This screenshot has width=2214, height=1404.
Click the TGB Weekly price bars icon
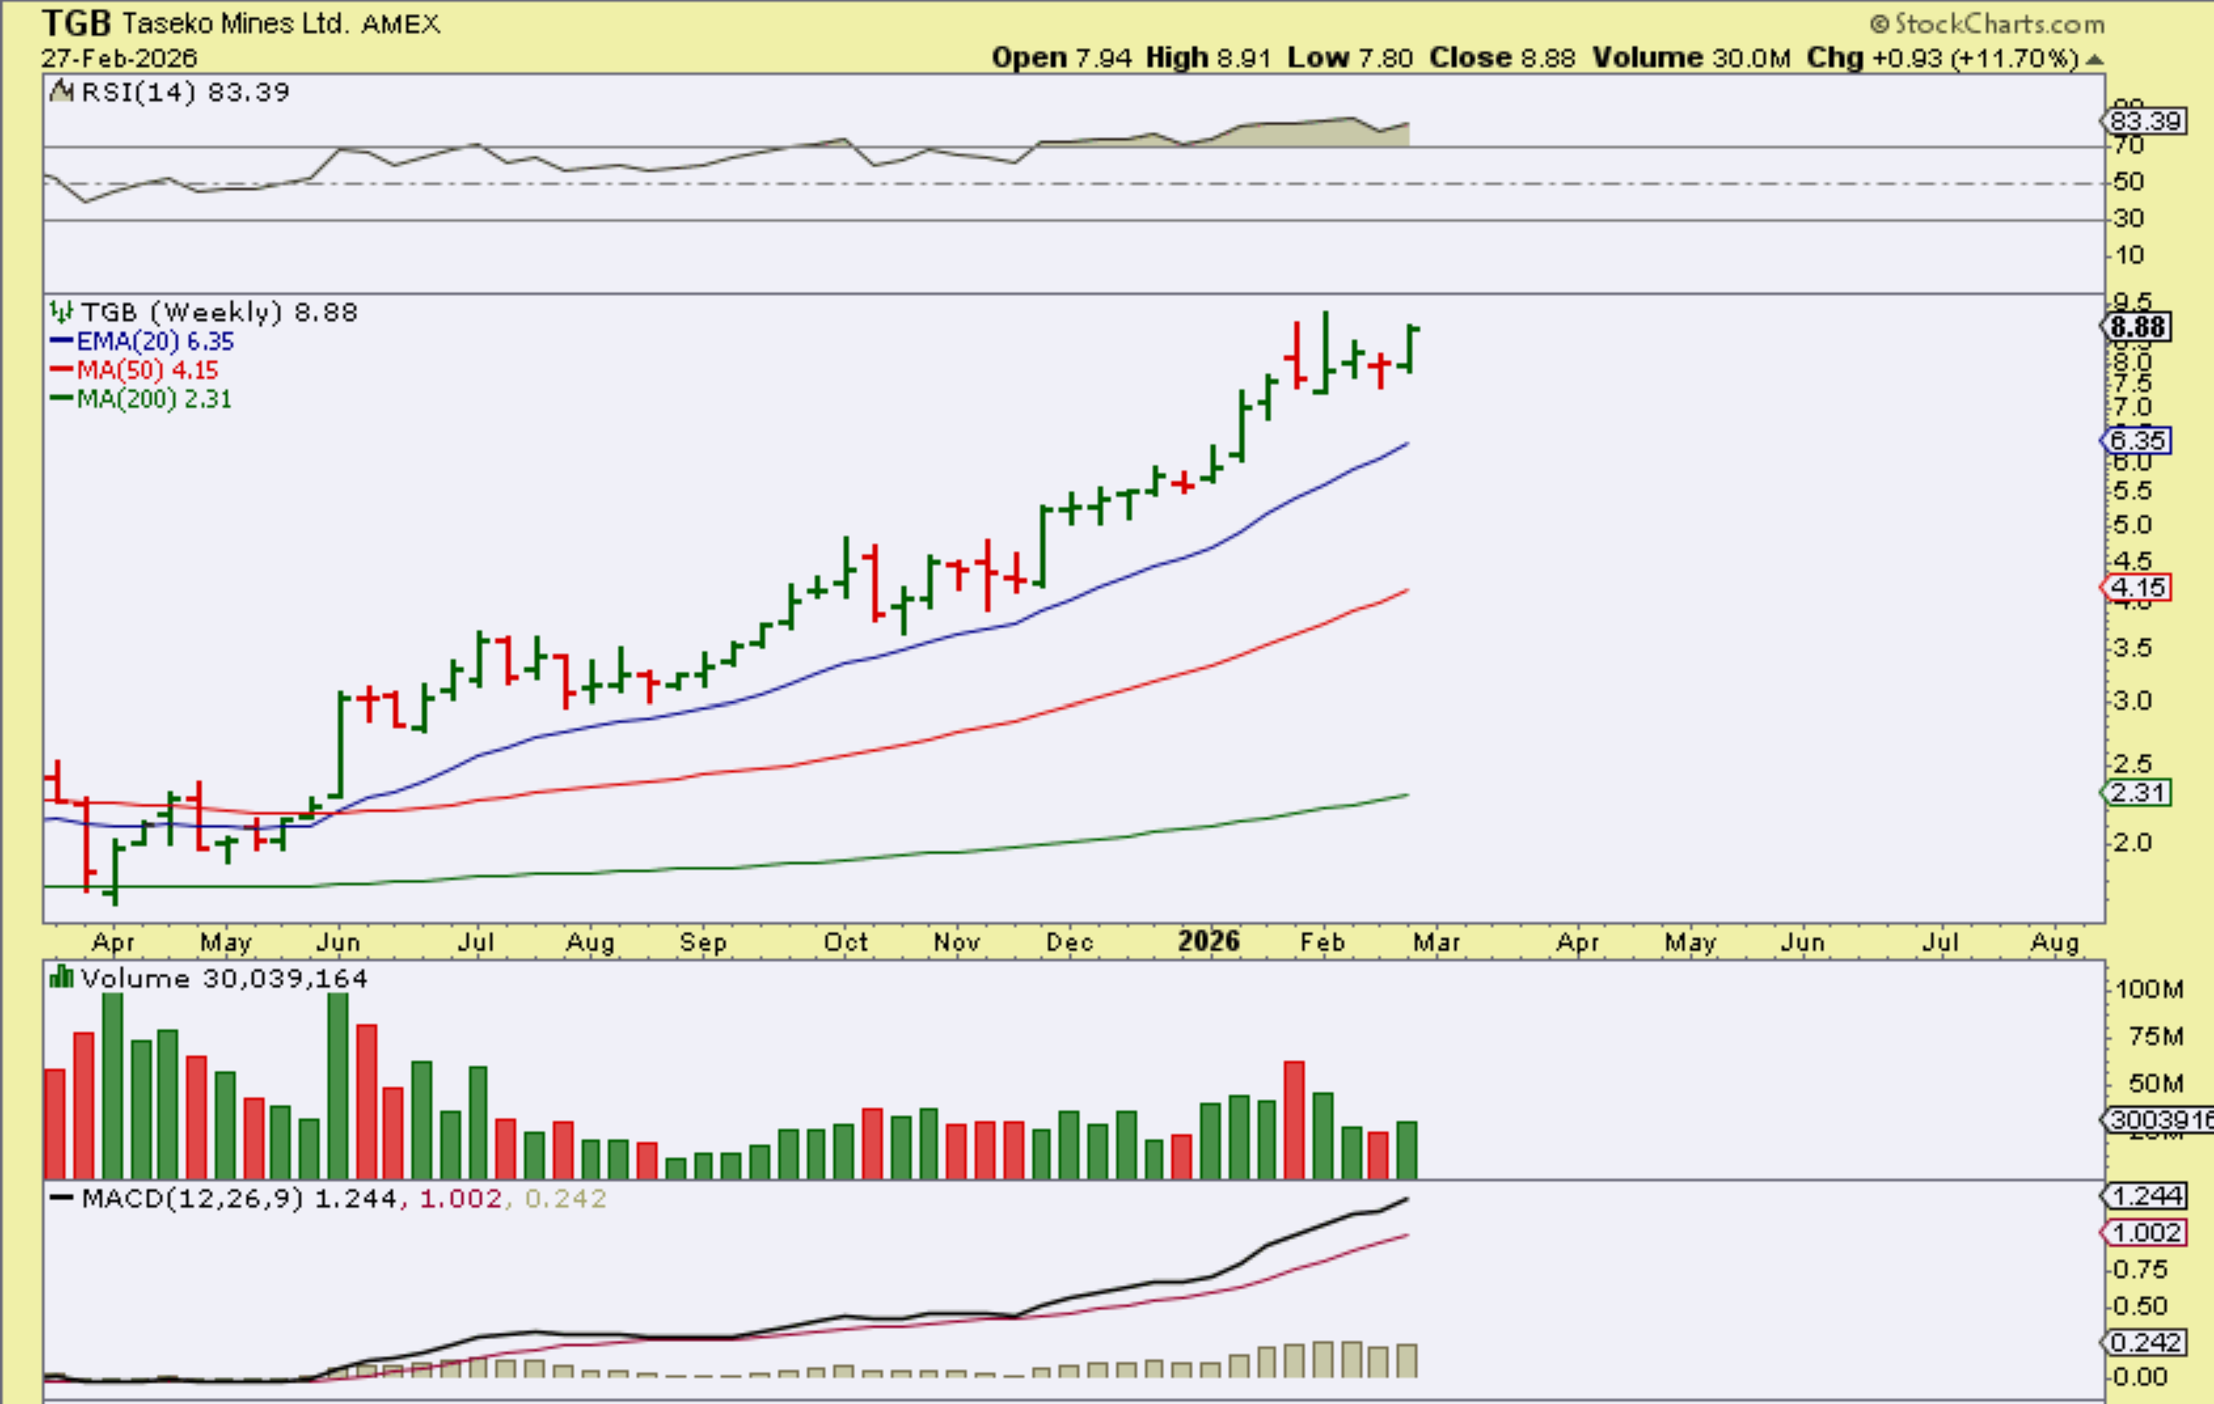(x=60, y=312)
